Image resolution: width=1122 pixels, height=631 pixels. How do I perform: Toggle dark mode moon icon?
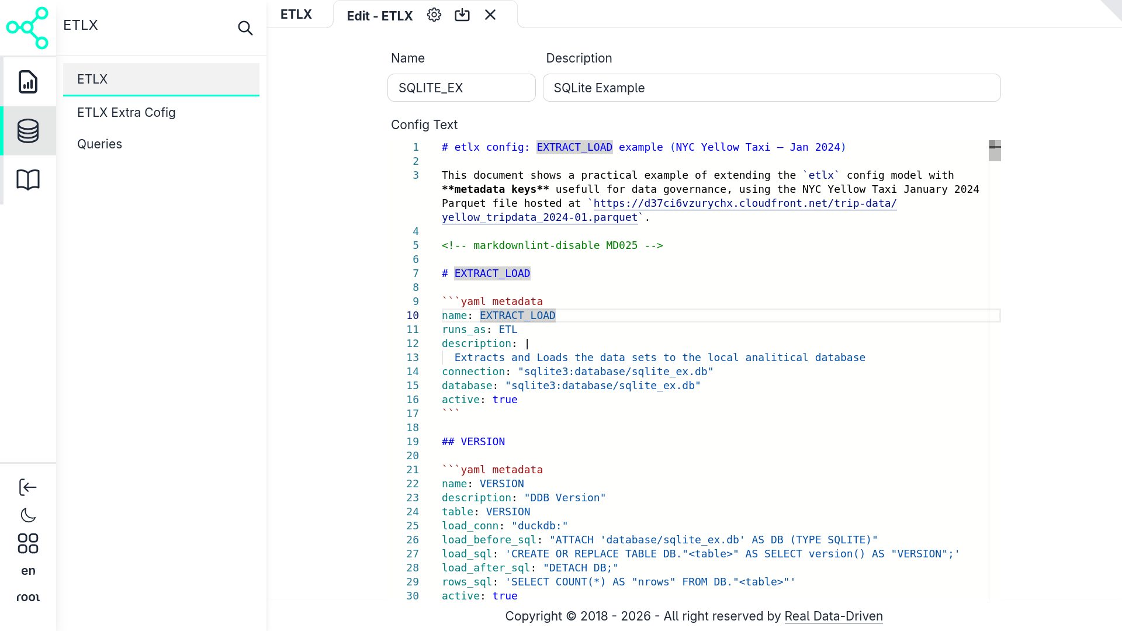(28, 515)
